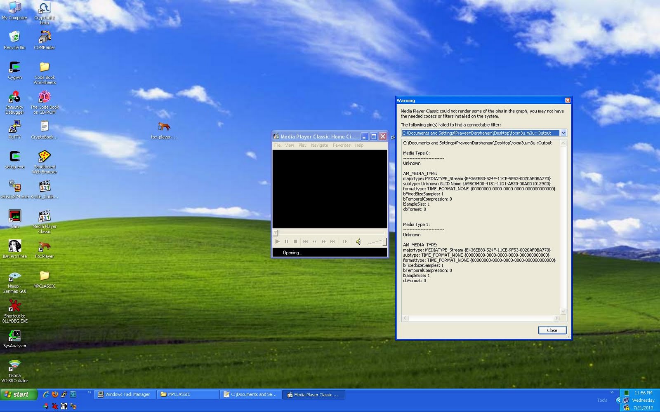Click the volume slider in Media Player Classic

coord(376,242)
